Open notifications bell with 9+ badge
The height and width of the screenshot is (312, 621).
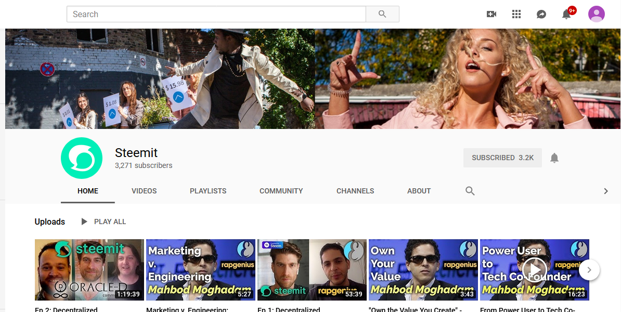(567, 14)
